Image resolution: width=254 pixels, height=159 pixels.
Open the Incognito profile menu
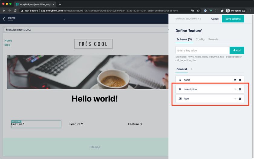[236, 11]
